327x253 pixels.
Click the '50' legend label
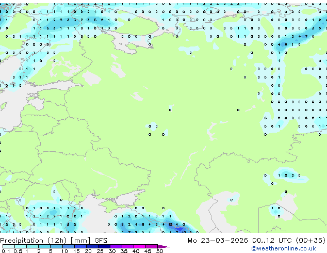point(159,251)
